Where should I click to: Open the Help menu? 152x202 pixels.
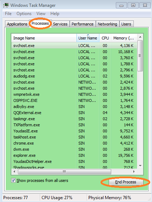point(55,14)
